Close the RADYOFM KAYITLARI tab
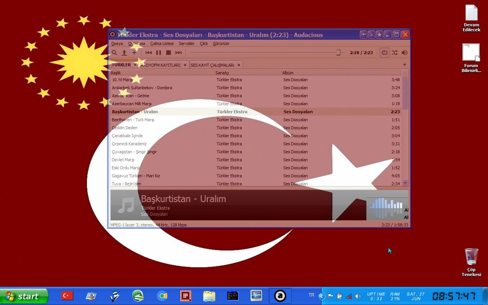Screen dimensions: 488x305 click(185, 65)
